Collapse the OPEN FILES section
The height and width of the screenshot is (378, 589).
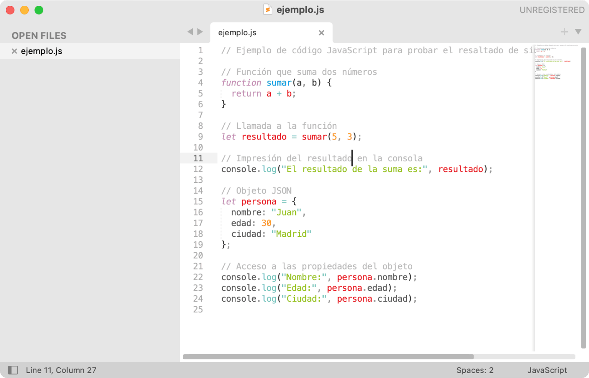(39, 35)
